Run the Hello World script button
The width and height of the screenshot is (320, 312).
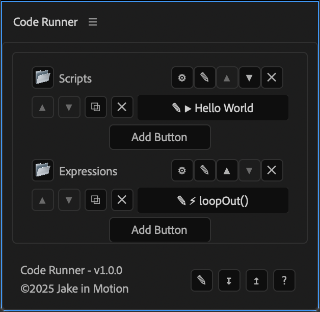click(x=213, y=108)
